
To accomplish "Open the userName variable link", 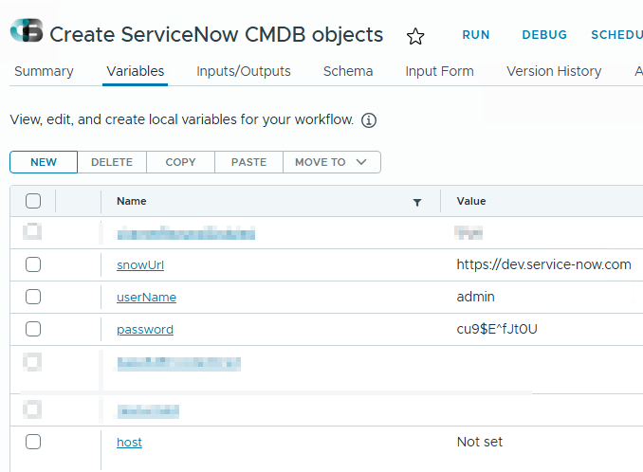I will [146, 297].
